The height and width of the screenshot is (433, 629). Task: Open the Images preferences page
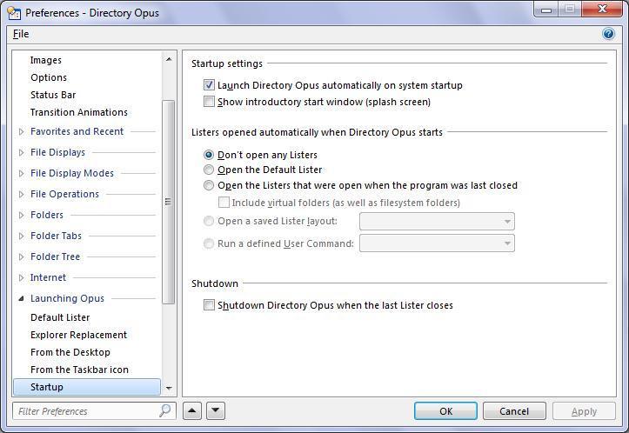46,60
